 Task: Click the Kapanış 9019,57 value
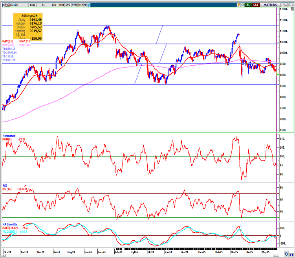[x=36, y=31]
